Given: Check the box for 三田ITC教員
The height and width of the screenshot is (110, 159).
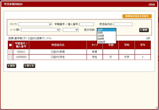Looking at the screenshot, I should (10, 52).
